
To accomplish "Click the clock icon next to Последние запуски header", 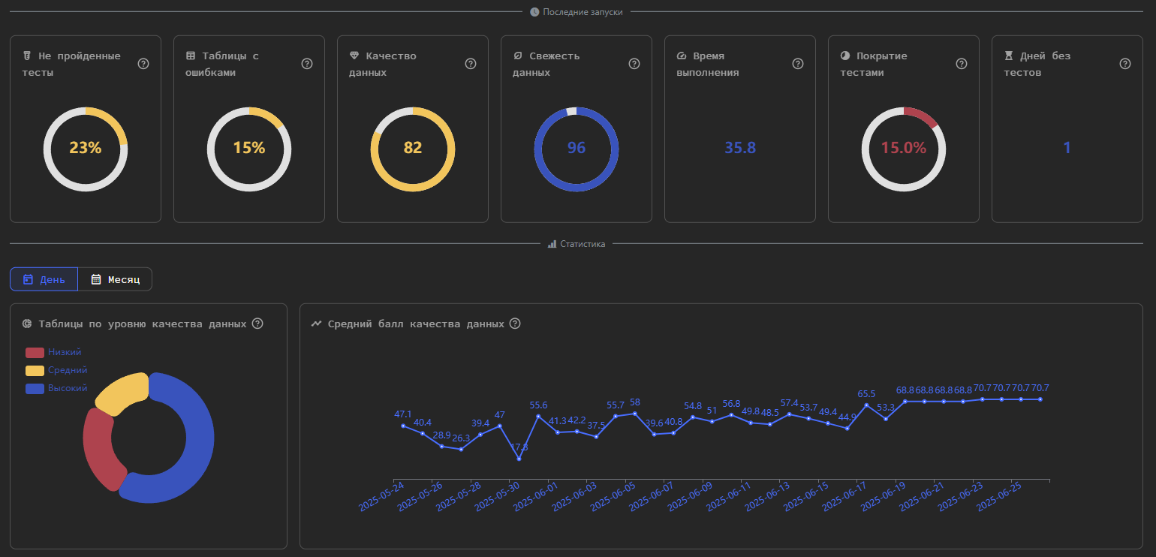I will click(x=534, y=11).
